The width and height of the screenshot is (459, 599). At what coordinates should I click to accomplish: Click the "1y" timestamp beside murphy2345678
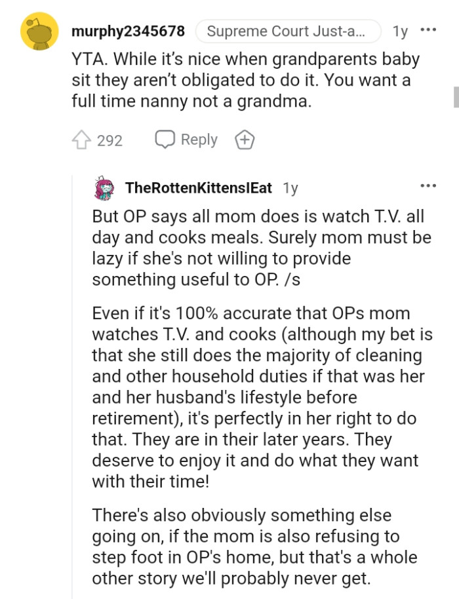coord(399,30)
